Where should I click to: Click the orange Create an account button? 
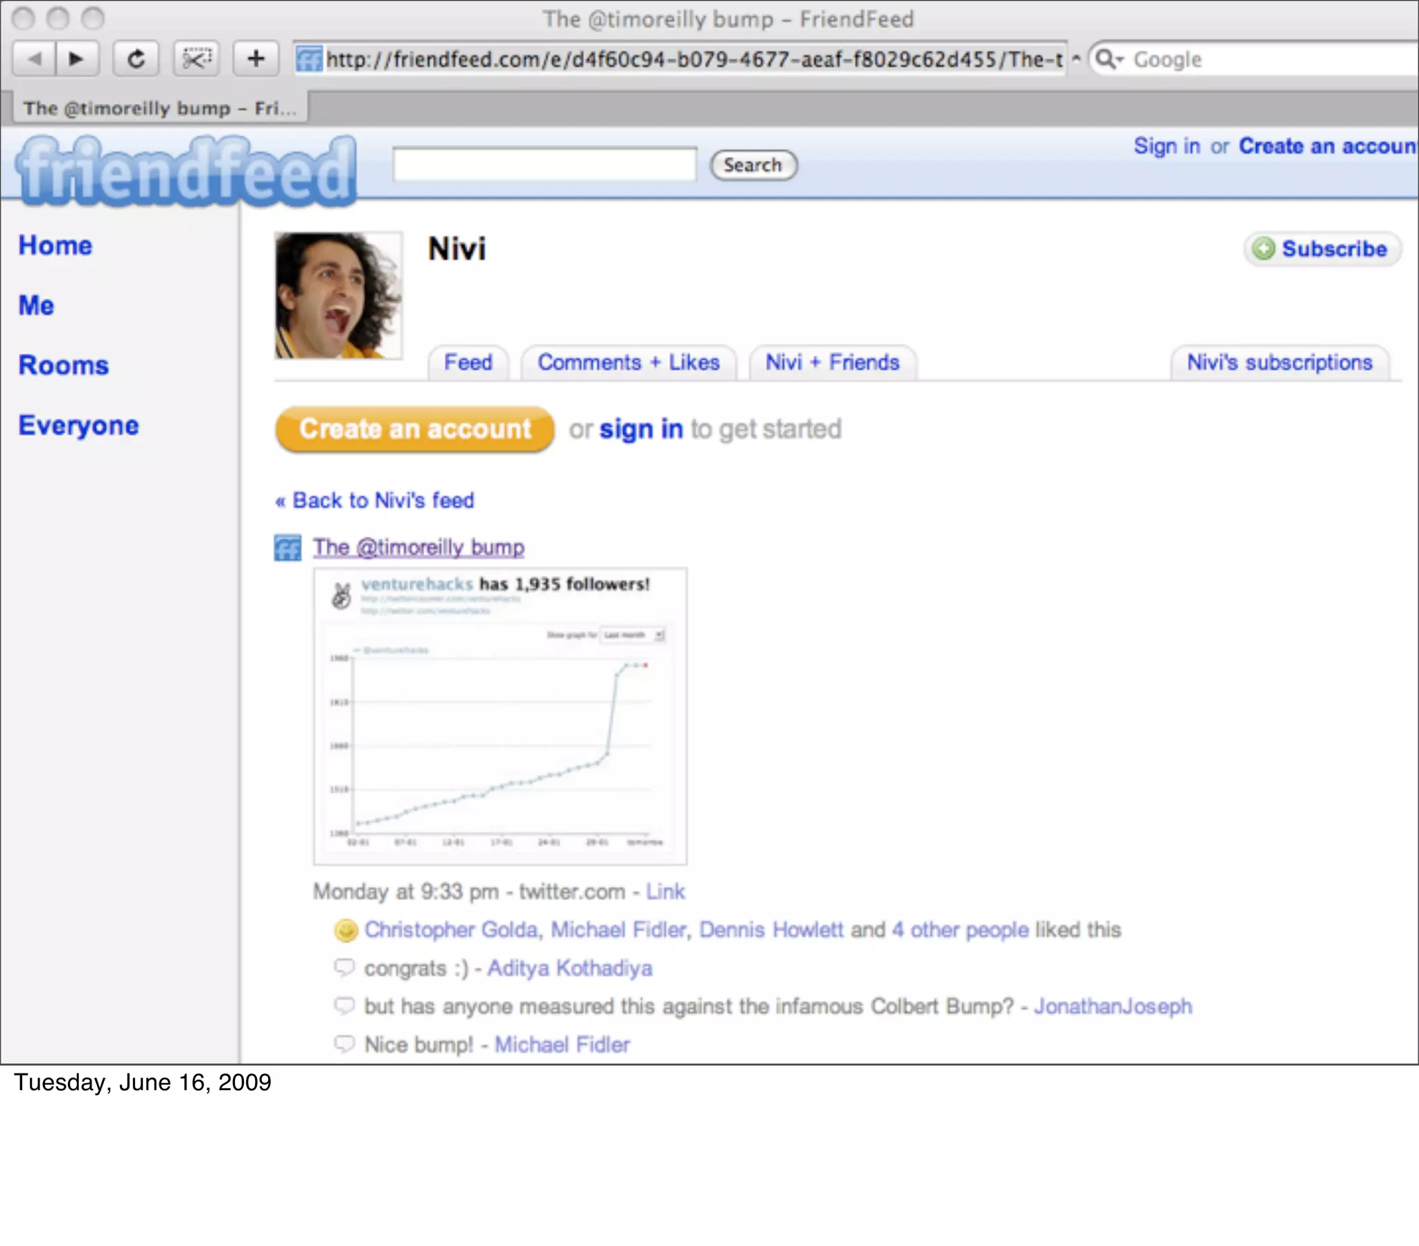tap(415, 429)
